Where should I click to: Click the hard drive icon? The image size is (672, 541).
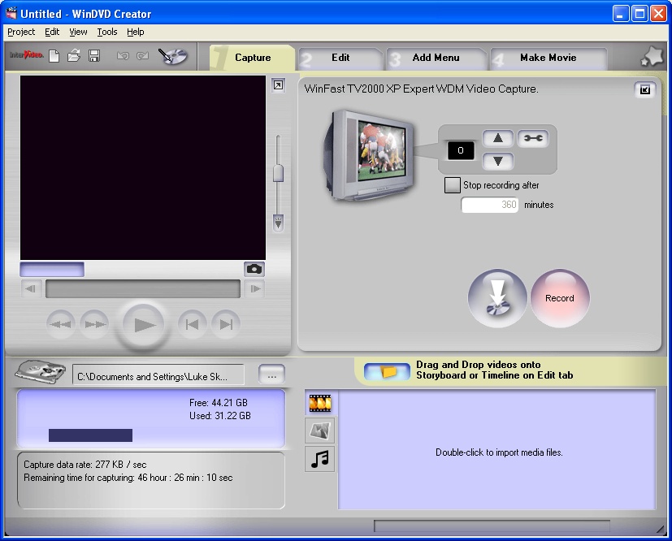click(x=41, y=371)
